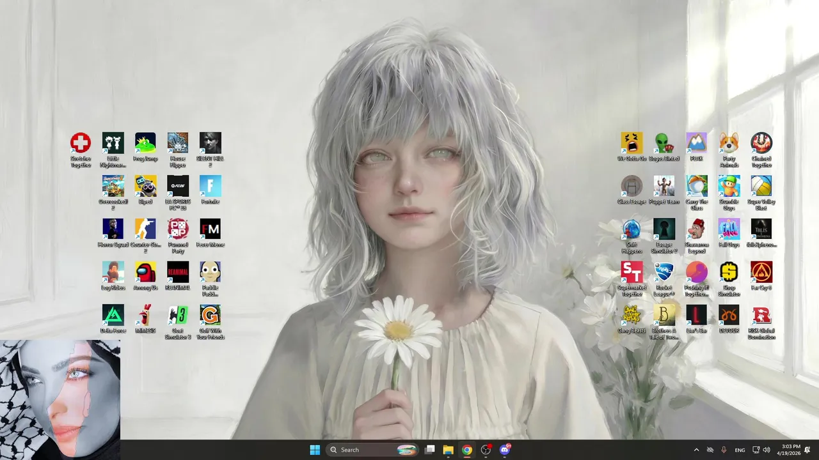Click the taskbar Search box
Viewport: 819px width, 460px height.
[x=372, y=450]
